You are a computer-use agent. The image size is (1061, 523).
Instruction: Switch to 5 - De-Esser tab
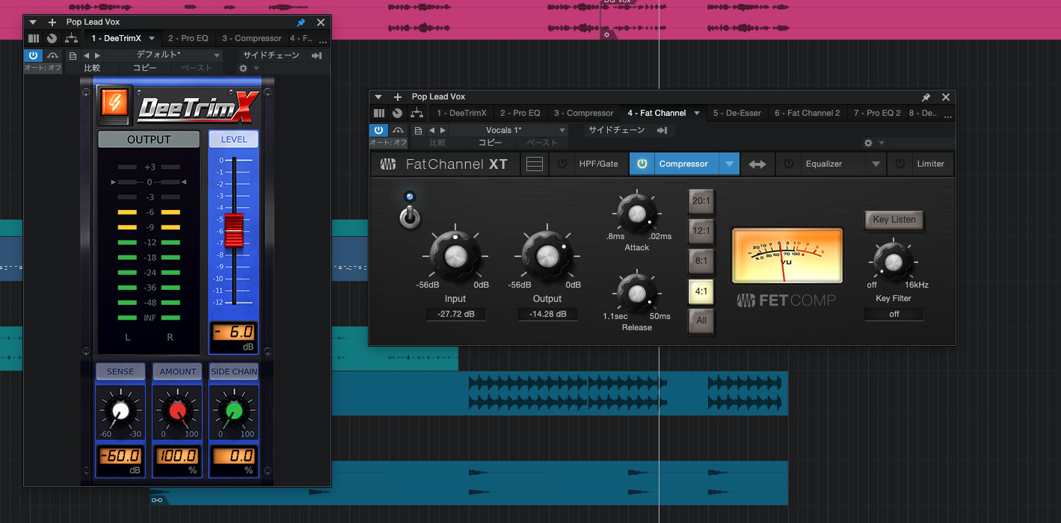tap(737, 114)
